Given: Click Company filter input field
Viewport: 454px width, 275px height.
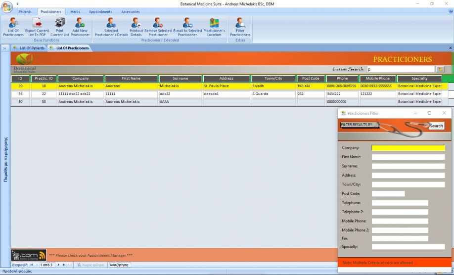Looking at the screenshot, I should 408,148.
